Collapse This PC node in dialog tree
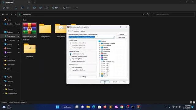This screenshot has width=196, height=110. click(100, 60)
